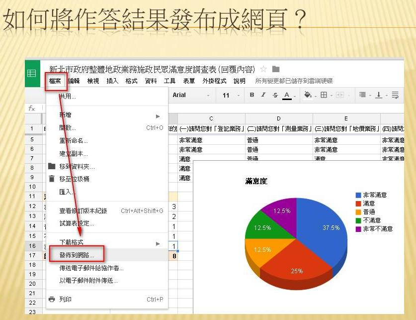Select row 17 header

coord(33,255)
